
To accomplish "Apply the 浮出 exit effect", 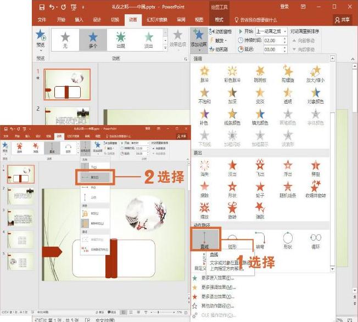I will coord(288,168).
